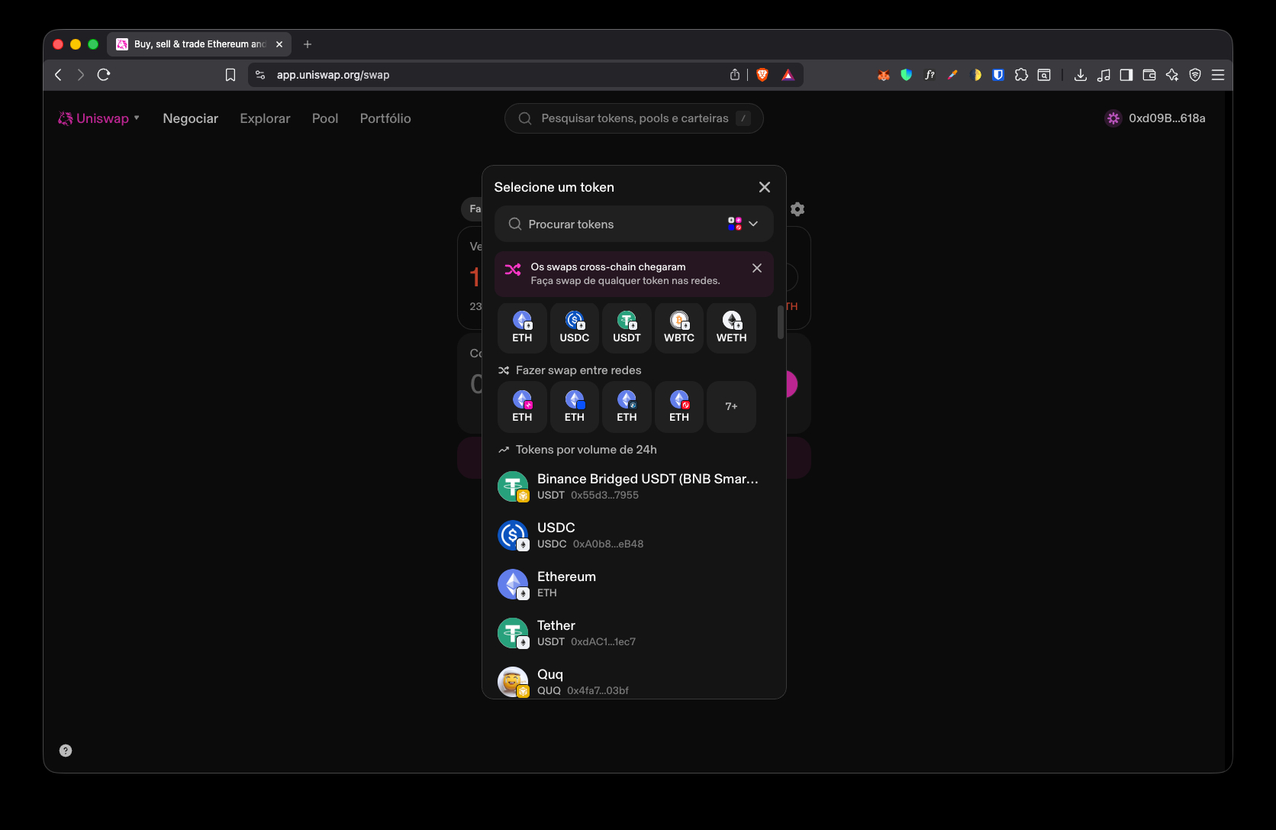Image resolution: width=1276 pixels, height=830 pixels.
Task: Open the Leo AI sparkle icon
Action: click(1171, 75)
